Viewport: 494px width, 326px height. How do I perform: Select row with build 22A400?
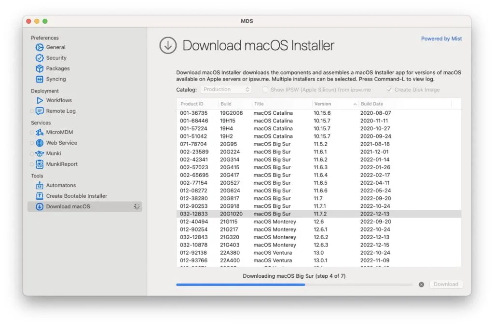click(319, 260)
